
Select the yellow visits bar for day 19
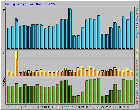click(81, 71)
